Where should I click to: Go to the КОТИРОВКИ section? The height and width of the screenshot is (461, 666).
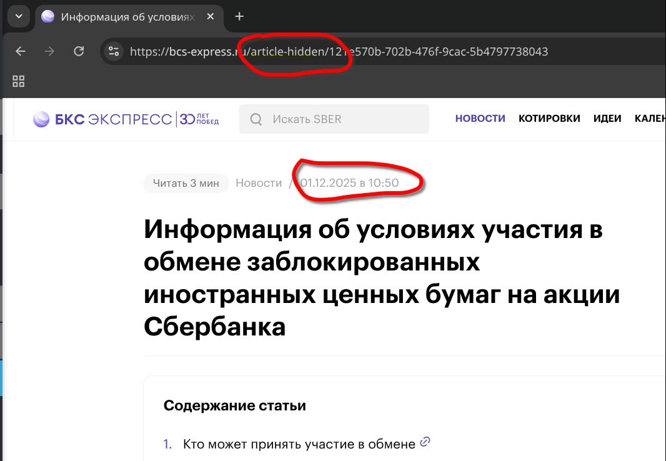coord(549,119)
